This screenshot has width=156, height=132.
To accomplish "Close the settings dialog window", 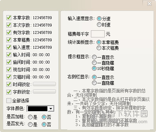I will 149,4.
